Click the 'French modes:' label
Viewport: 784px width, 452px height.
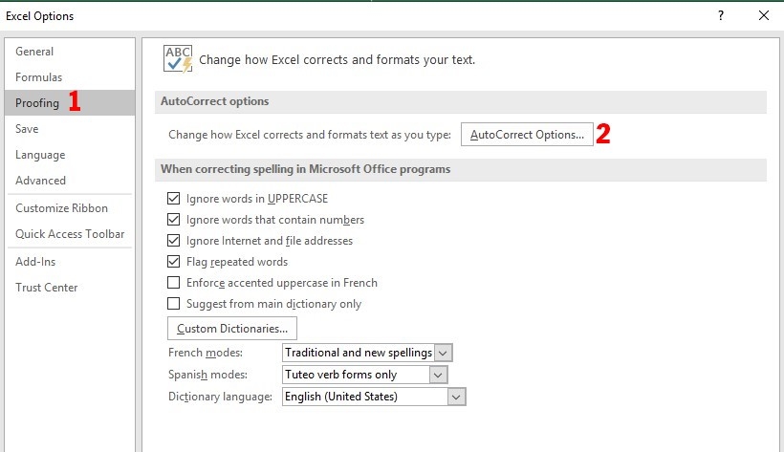point(206,353)
